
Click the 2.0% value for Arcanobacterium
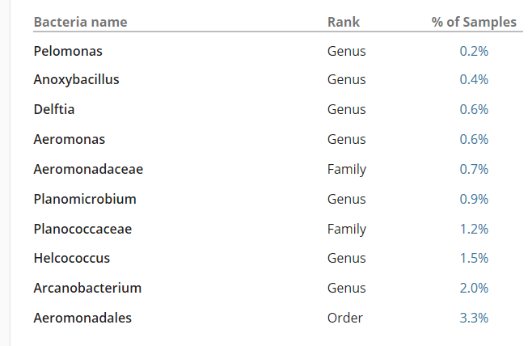click(474, 288)
